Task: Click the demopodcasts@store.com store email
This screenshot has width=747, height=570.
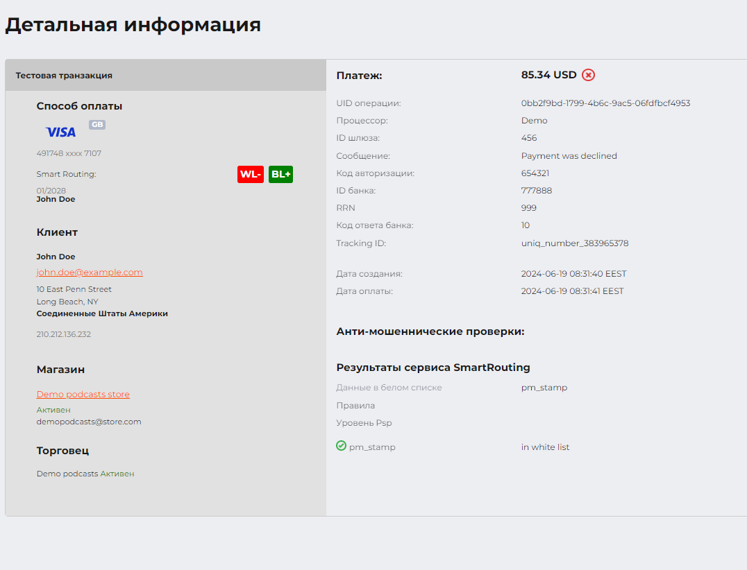Action: tap(89, 422)
